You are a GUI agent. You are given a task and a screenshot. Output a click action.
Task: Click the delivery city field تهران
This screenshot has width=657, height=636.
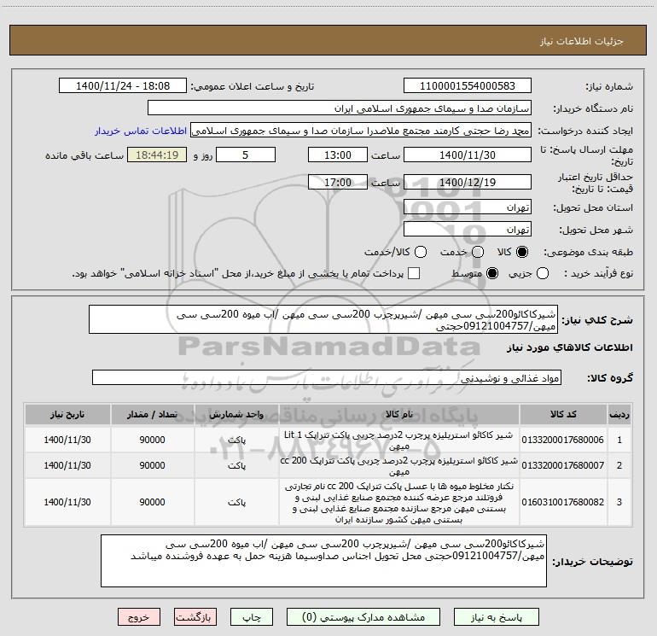tap(468, 230)
